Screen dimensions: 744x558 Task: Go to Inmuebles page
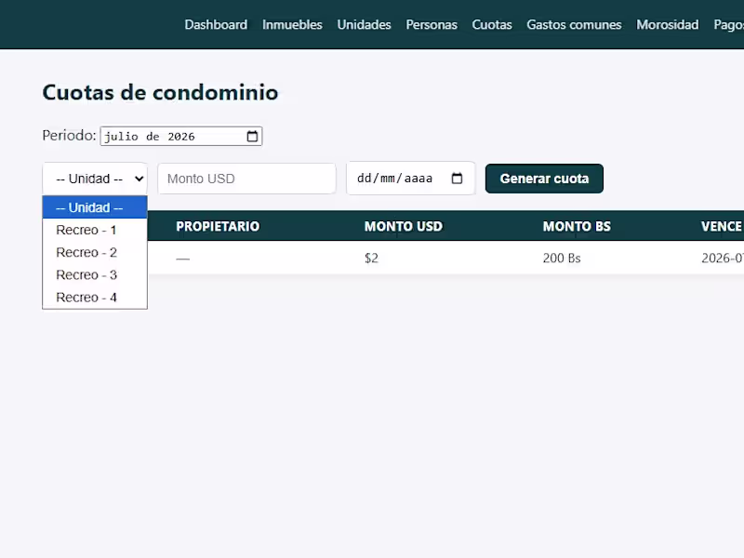[x=292, y=25]
